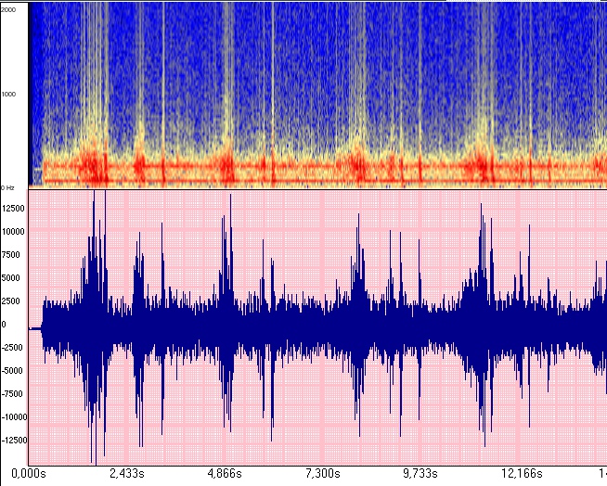
Task: Click the -12500 amplitude label
Action: pos(15,441)
